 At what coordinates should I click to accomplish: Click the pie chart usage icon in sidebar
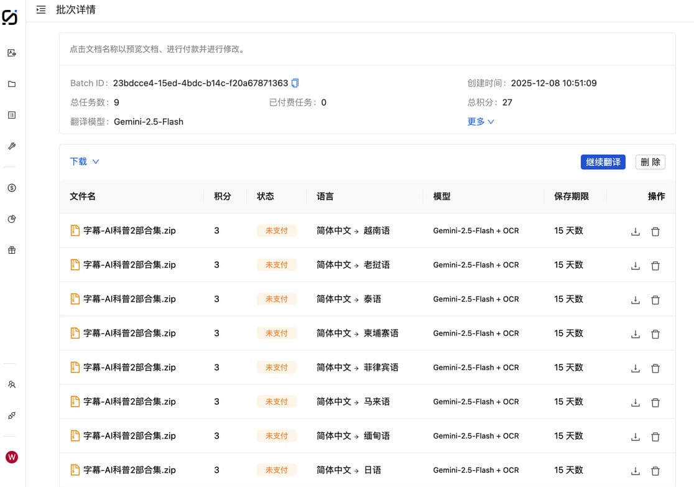(11, 218)
